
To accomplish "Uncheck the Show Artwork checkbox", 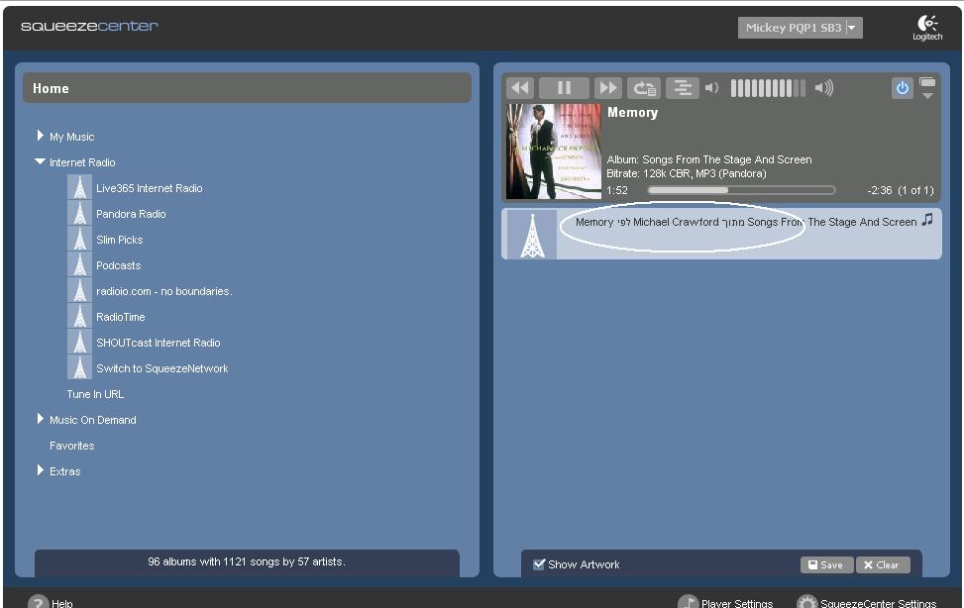I will tap(539, 564).
